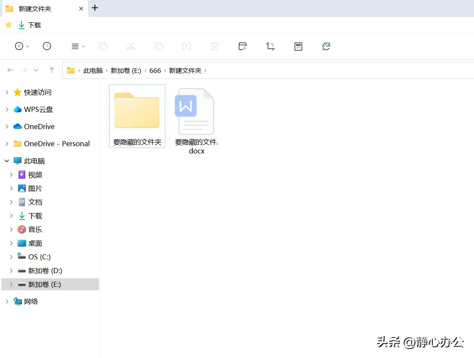Click the refresh icon on the toolbar
Viewport: 474px width, 358px height.
pyautogui.click(x=326, y=46)
